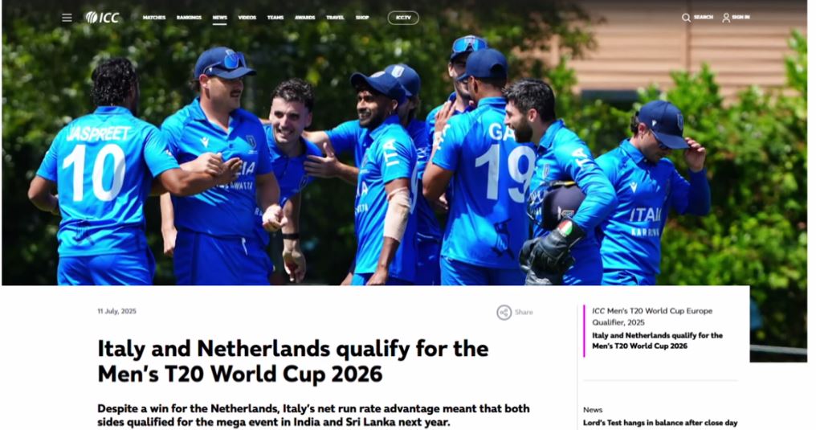Visit the Shop navigation link
This screenshot has width=816, height=430.
pos(362,18)
